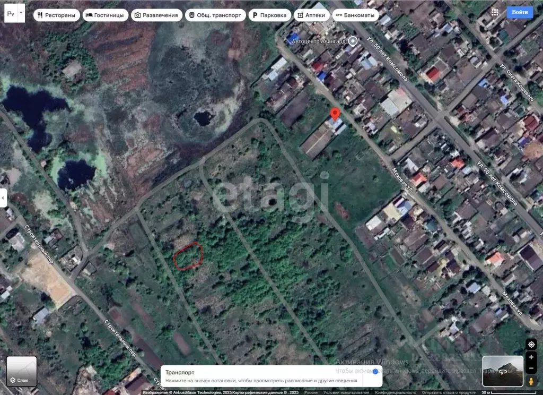Toggle the Рестораны category filter
Screen dimensions: 543x395
pos(56,15)
